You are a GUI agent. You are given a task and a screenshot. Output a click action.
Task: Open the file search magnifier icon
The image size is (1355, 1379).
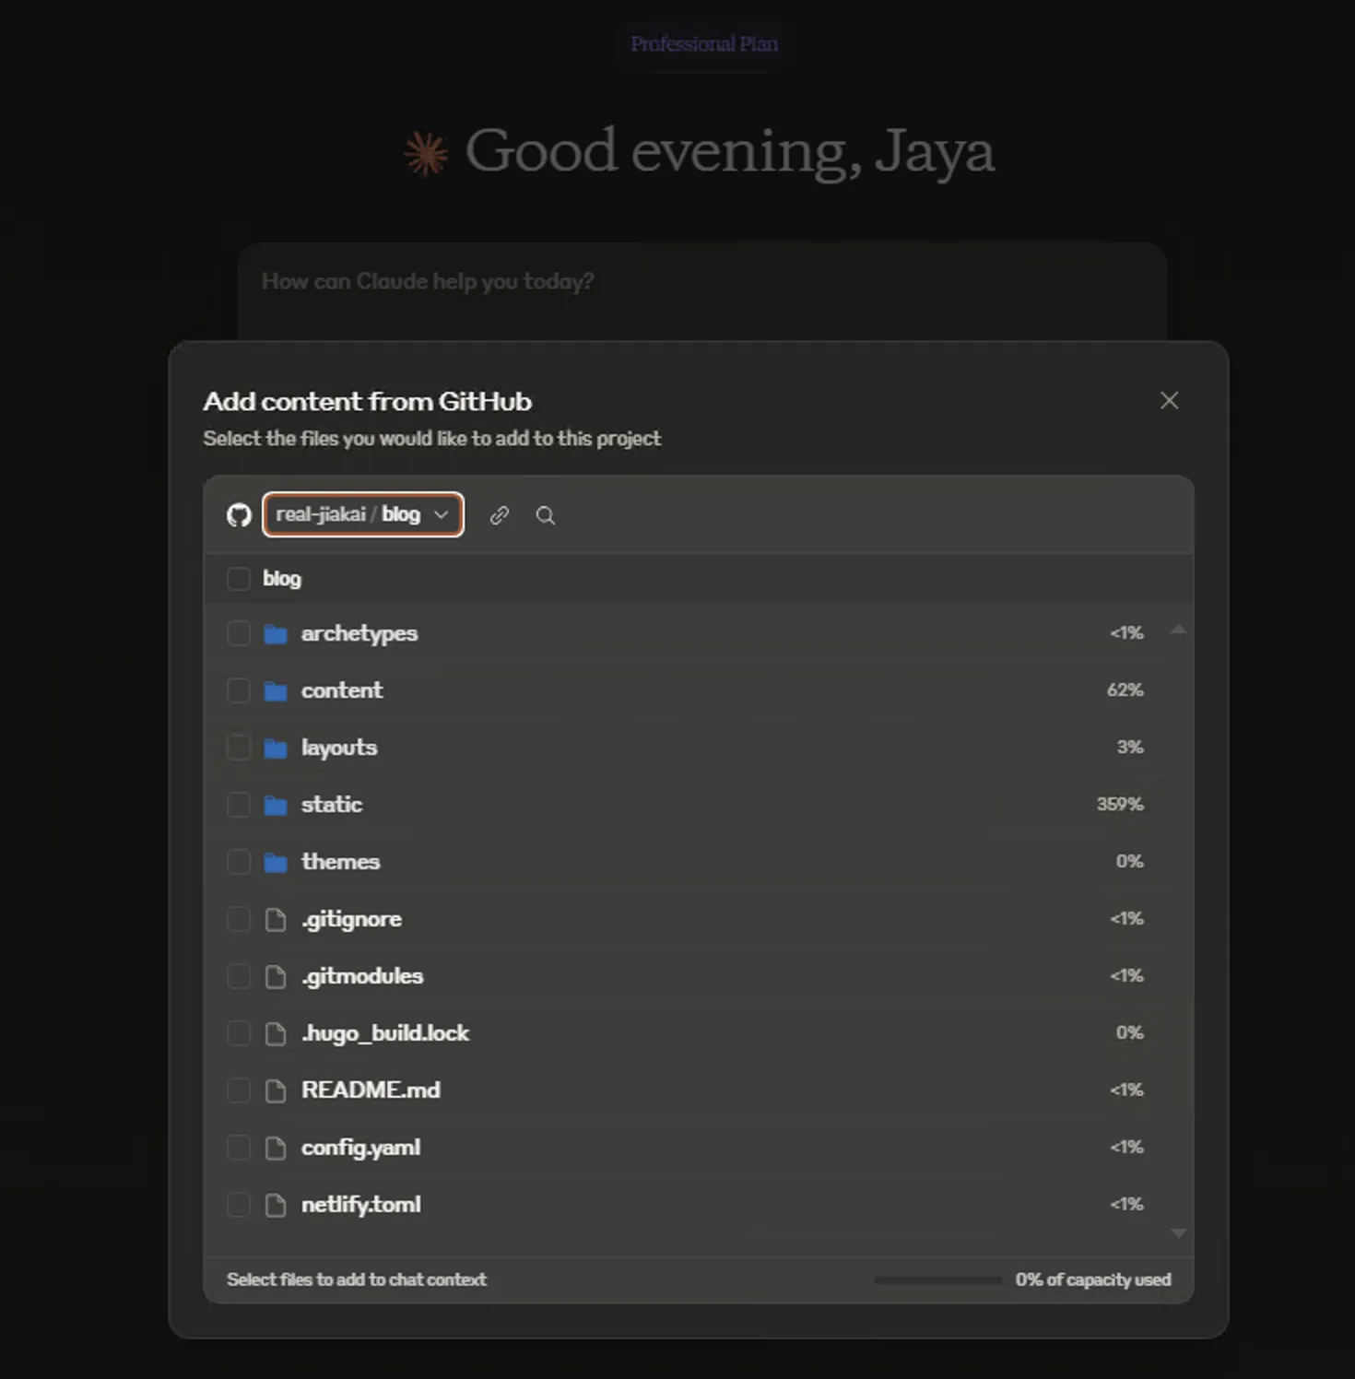click(546, 515)
